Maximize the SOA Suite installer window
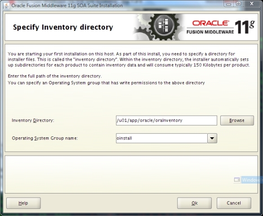 [x=238, y=4]
